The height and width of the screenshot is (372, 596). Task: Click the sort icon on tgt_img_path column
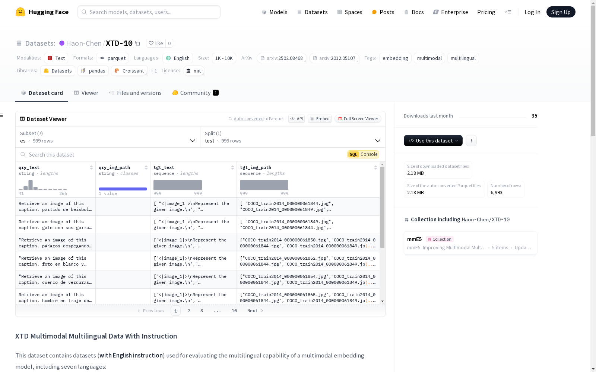(x=375, y=167)
